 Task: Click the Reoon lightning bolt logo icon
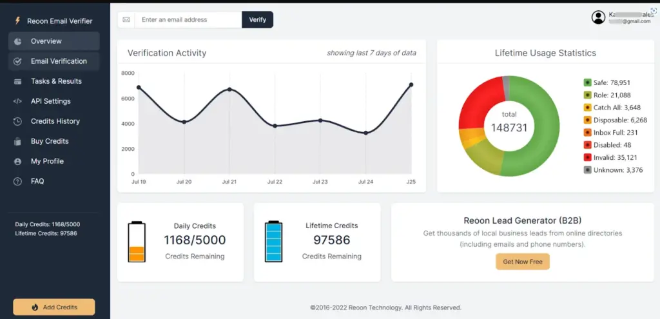coord(17,21)
